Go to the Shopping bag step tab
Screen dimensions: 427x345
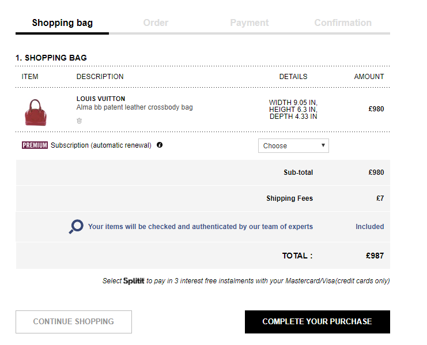(62, 23)
